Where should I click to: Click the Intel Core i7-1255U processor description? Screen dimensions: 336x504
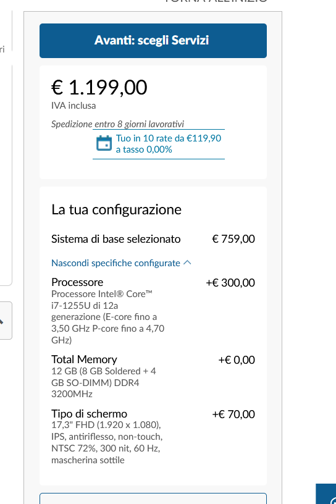107,317
